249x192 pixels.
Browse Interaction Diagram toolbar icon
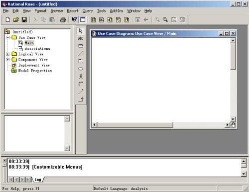[x=102, y=20]
